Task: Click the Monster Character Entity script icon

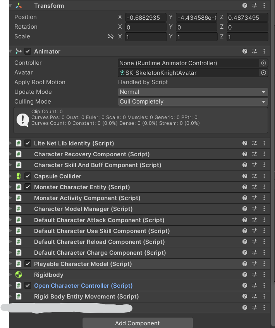Action: [18, 187]
